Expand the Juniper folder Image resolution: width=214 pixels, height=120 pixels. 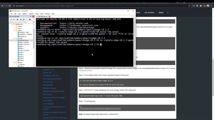[x=14, y=27]
